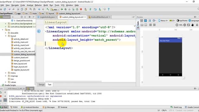
Task: Open the Navigate menu
Action: pyautogui.click(x=15, y=5)
